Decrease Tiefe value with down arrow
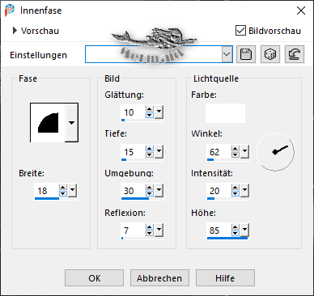The height and width of the screenshot is (296, 314). click(150, 154)
